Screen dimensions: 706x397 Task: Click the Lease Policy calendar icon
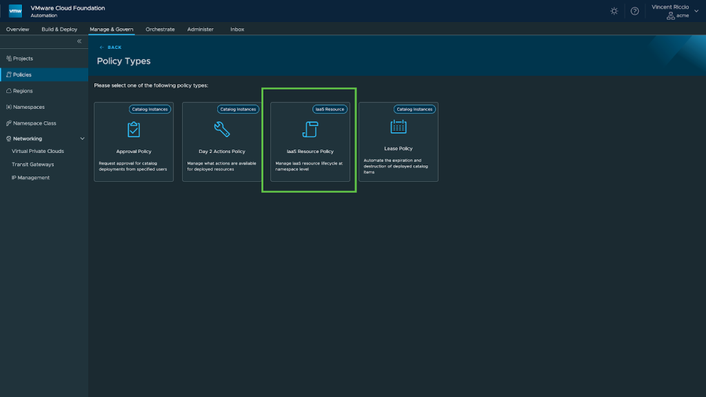coord(399,127)
